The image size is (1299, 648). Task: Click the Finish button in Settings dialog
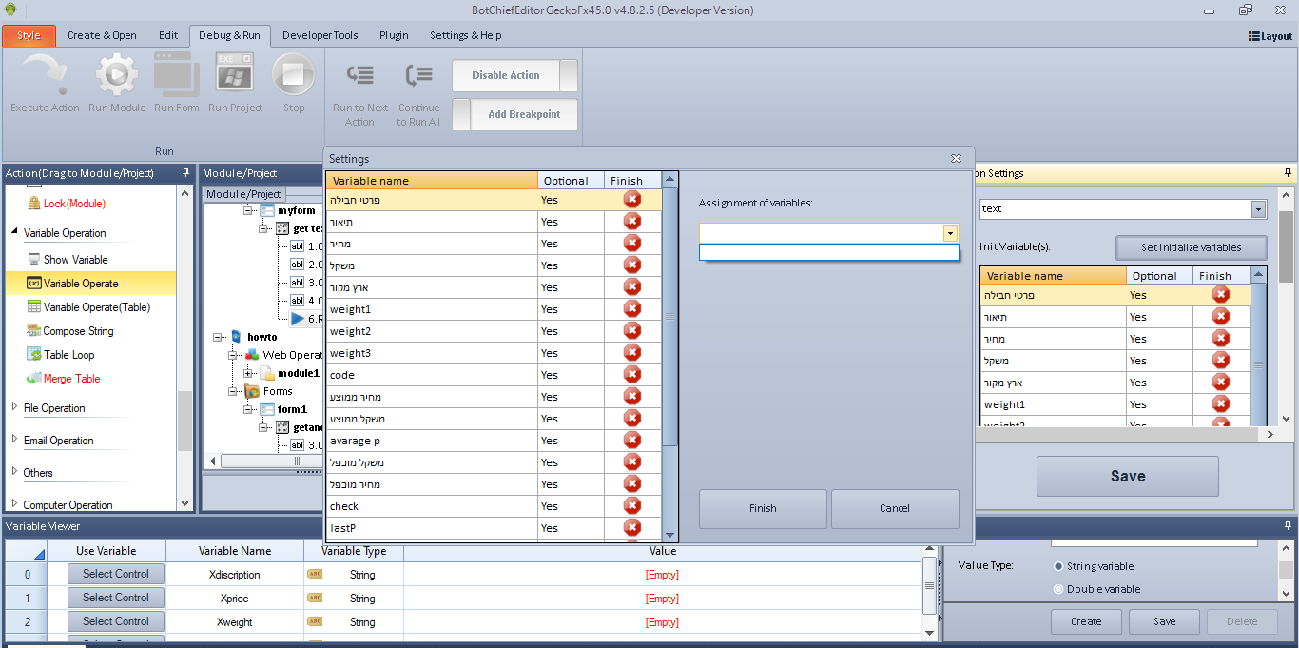[762, 508]
